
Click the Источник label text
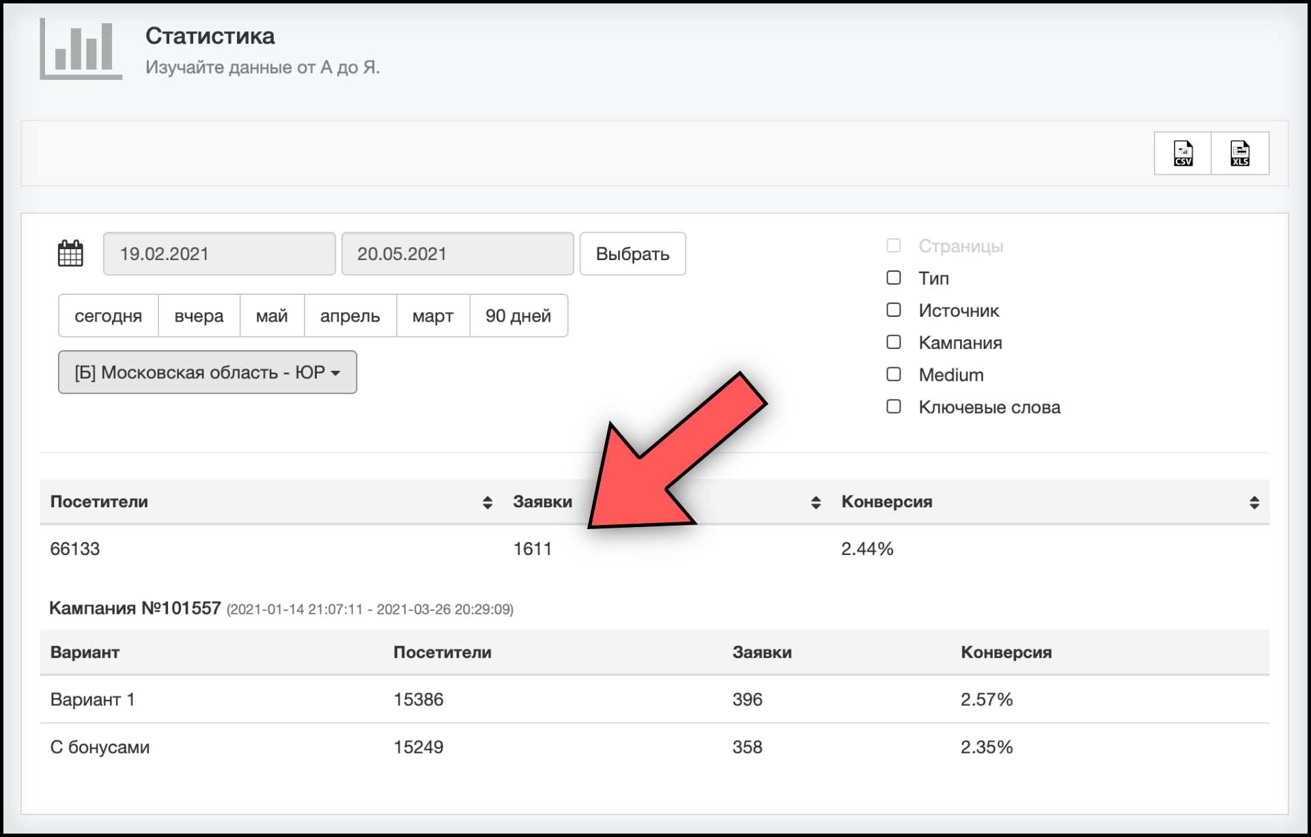(x=959, y=311)
